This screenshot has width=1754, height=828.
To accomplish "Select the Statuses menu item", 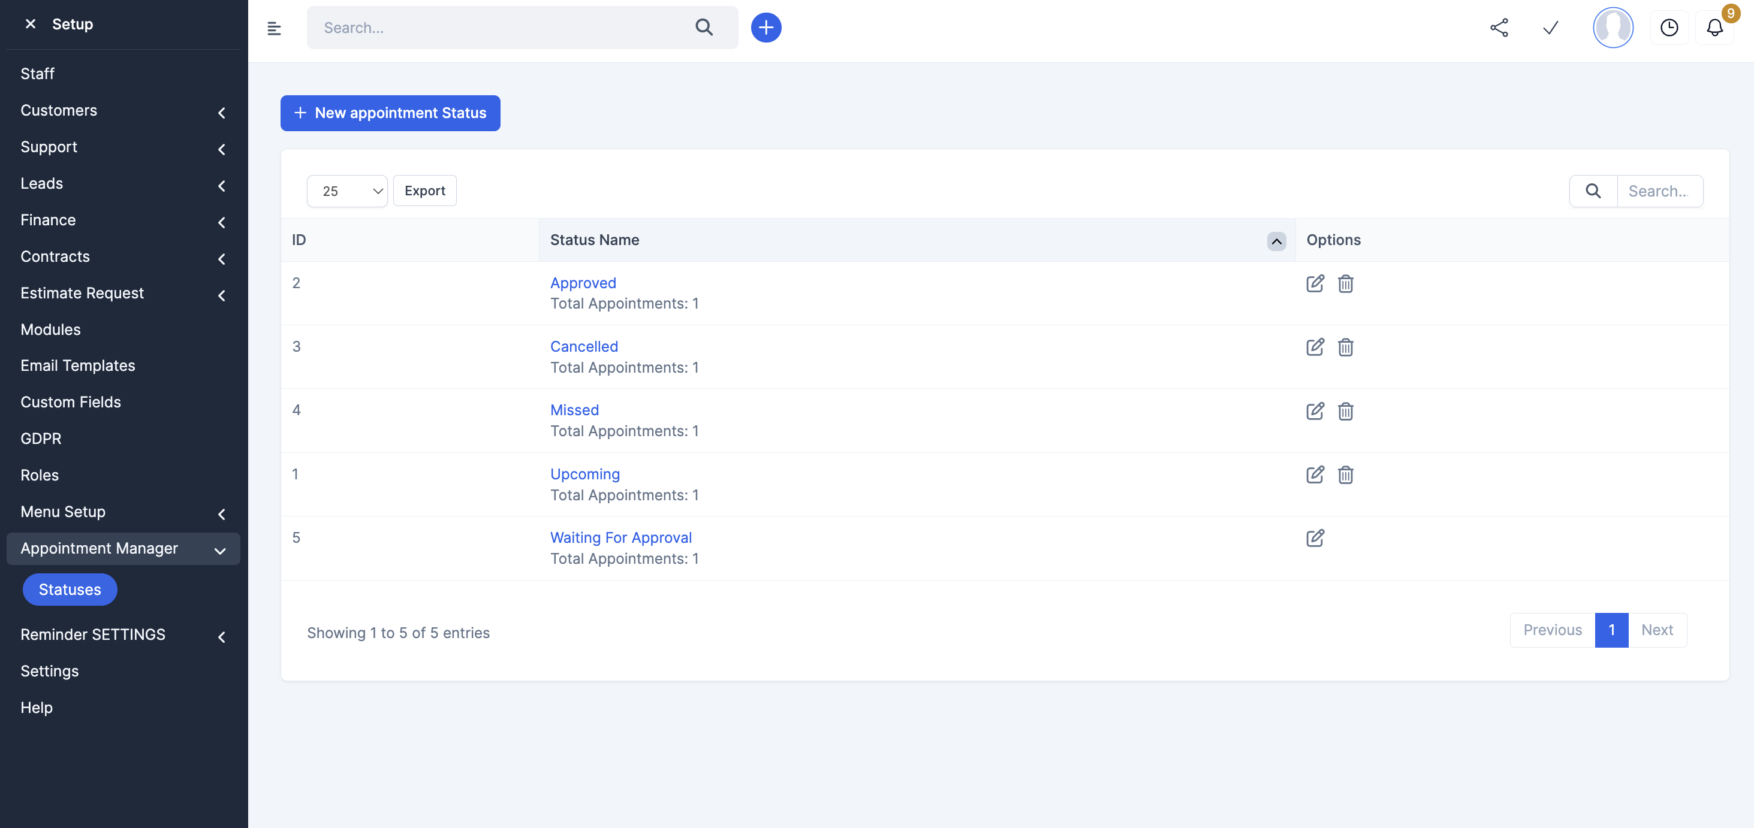I will click(x=70, y=589).
